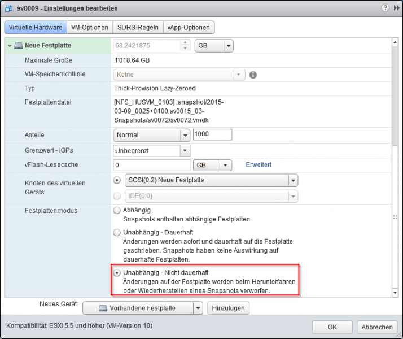Open the disk size GB unit dropdown
Screen dimensions: 403x339
214,46
